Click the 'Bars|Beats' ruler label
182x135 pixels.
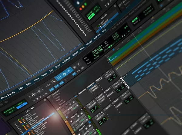[x=56, y=93]
